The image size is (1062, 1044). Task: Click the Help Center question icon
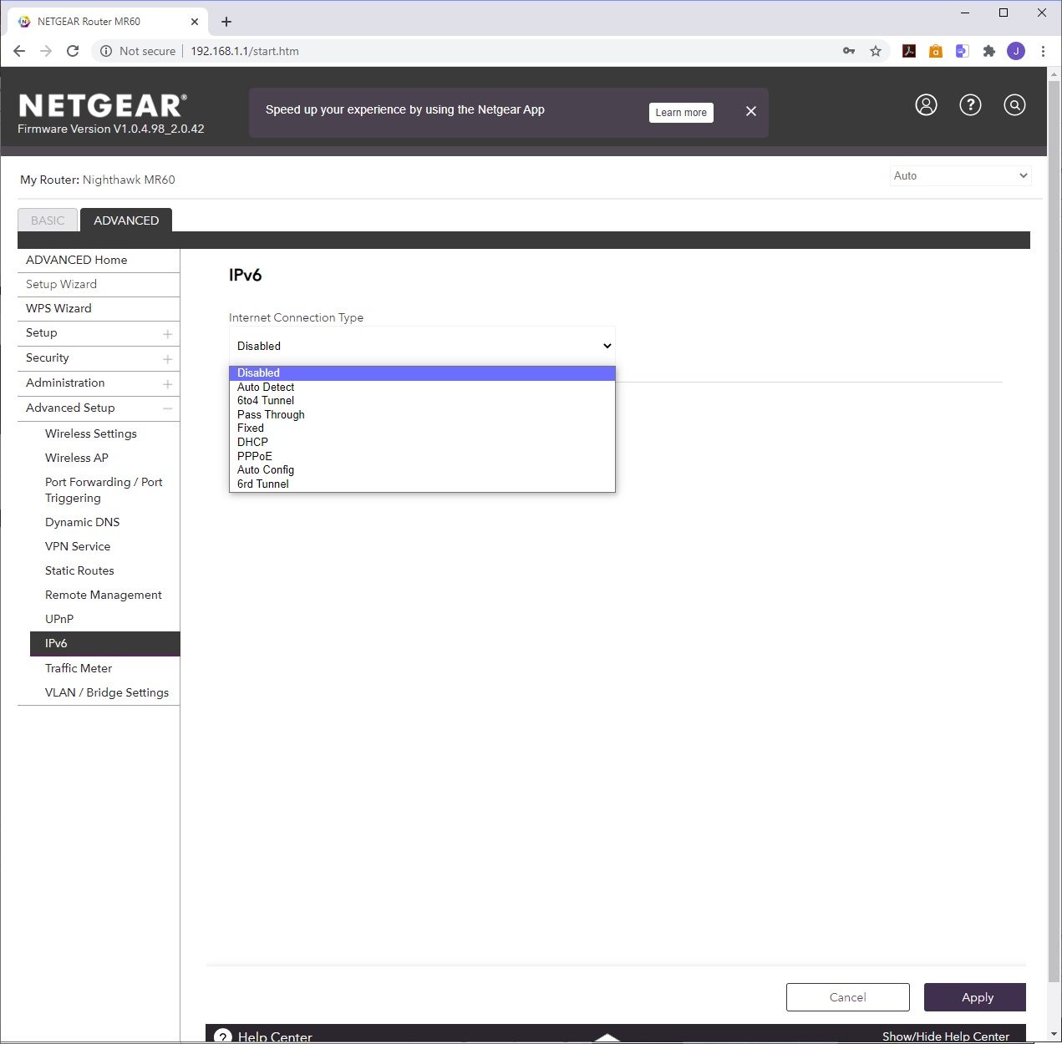point(223,1036)
